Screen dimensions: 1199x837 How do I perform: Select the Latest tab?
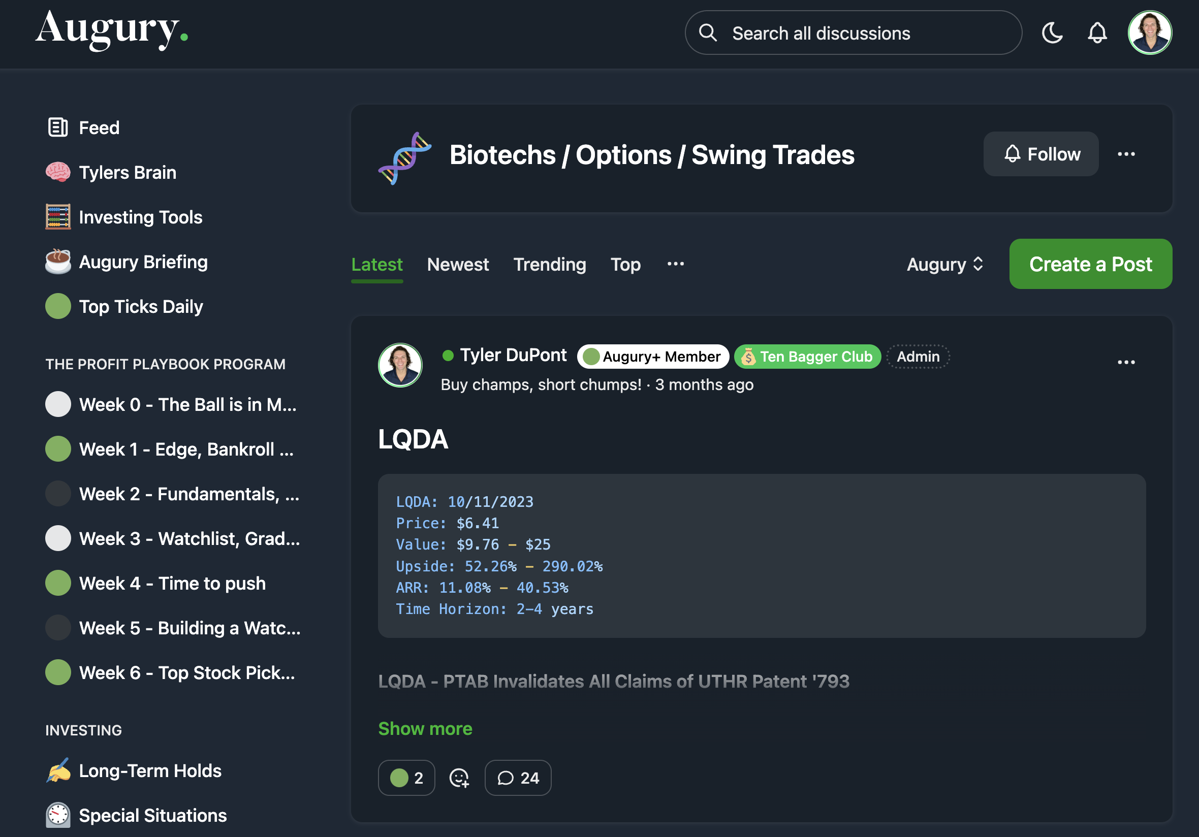pyautogui.click(x=377, y=264)
